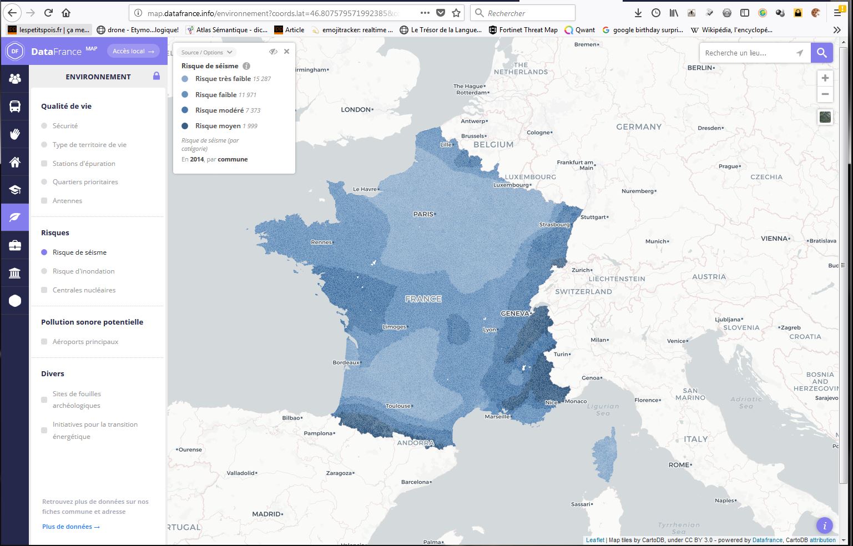The width and height of the screenshot is (853, 546).
Task: Open the housing home icon category
Action: click(14, 162)
